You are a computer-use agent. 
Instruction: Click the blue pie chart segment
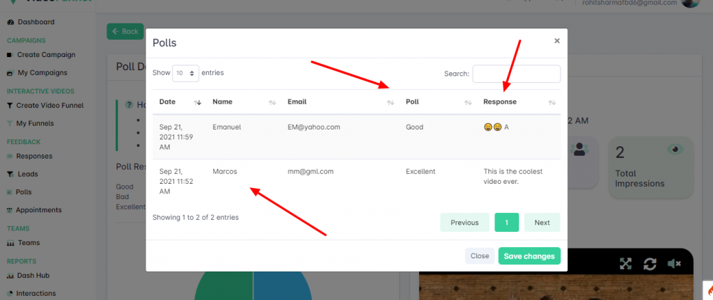pos(283,285)
